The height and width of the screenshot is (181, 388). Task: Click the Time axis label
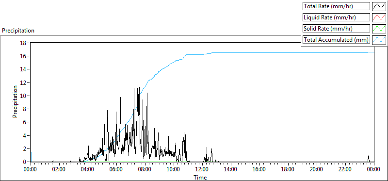coord(200,177)
